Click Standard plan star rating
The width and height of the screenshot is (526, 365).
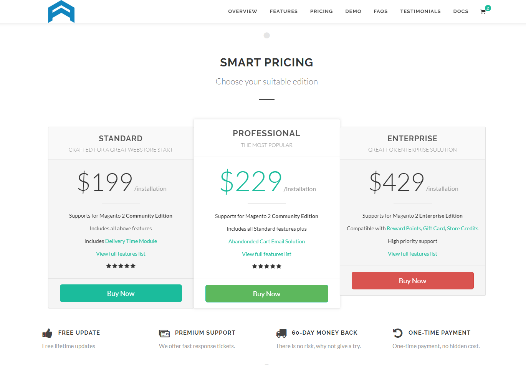pos(121,266)
